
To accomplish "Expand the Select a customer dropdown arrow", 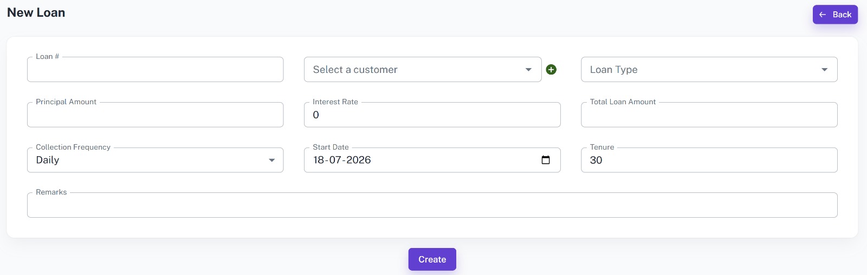I will (528, 70).
